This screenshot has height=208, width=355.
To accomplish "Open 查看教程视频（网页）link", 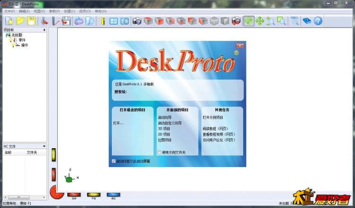I will click(219, 134).
